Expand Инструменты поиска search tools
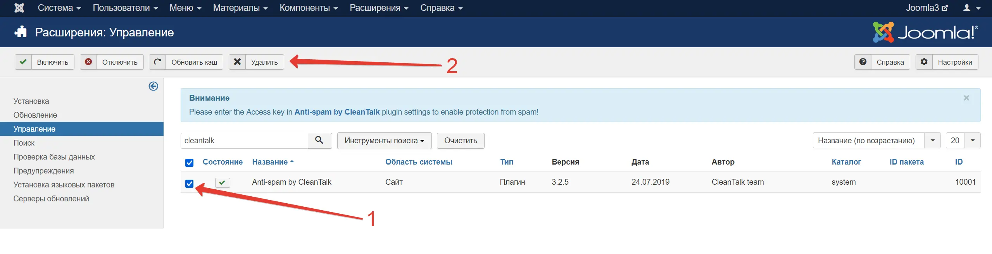This screenshot has height=254, width=992. pos(384,141)
